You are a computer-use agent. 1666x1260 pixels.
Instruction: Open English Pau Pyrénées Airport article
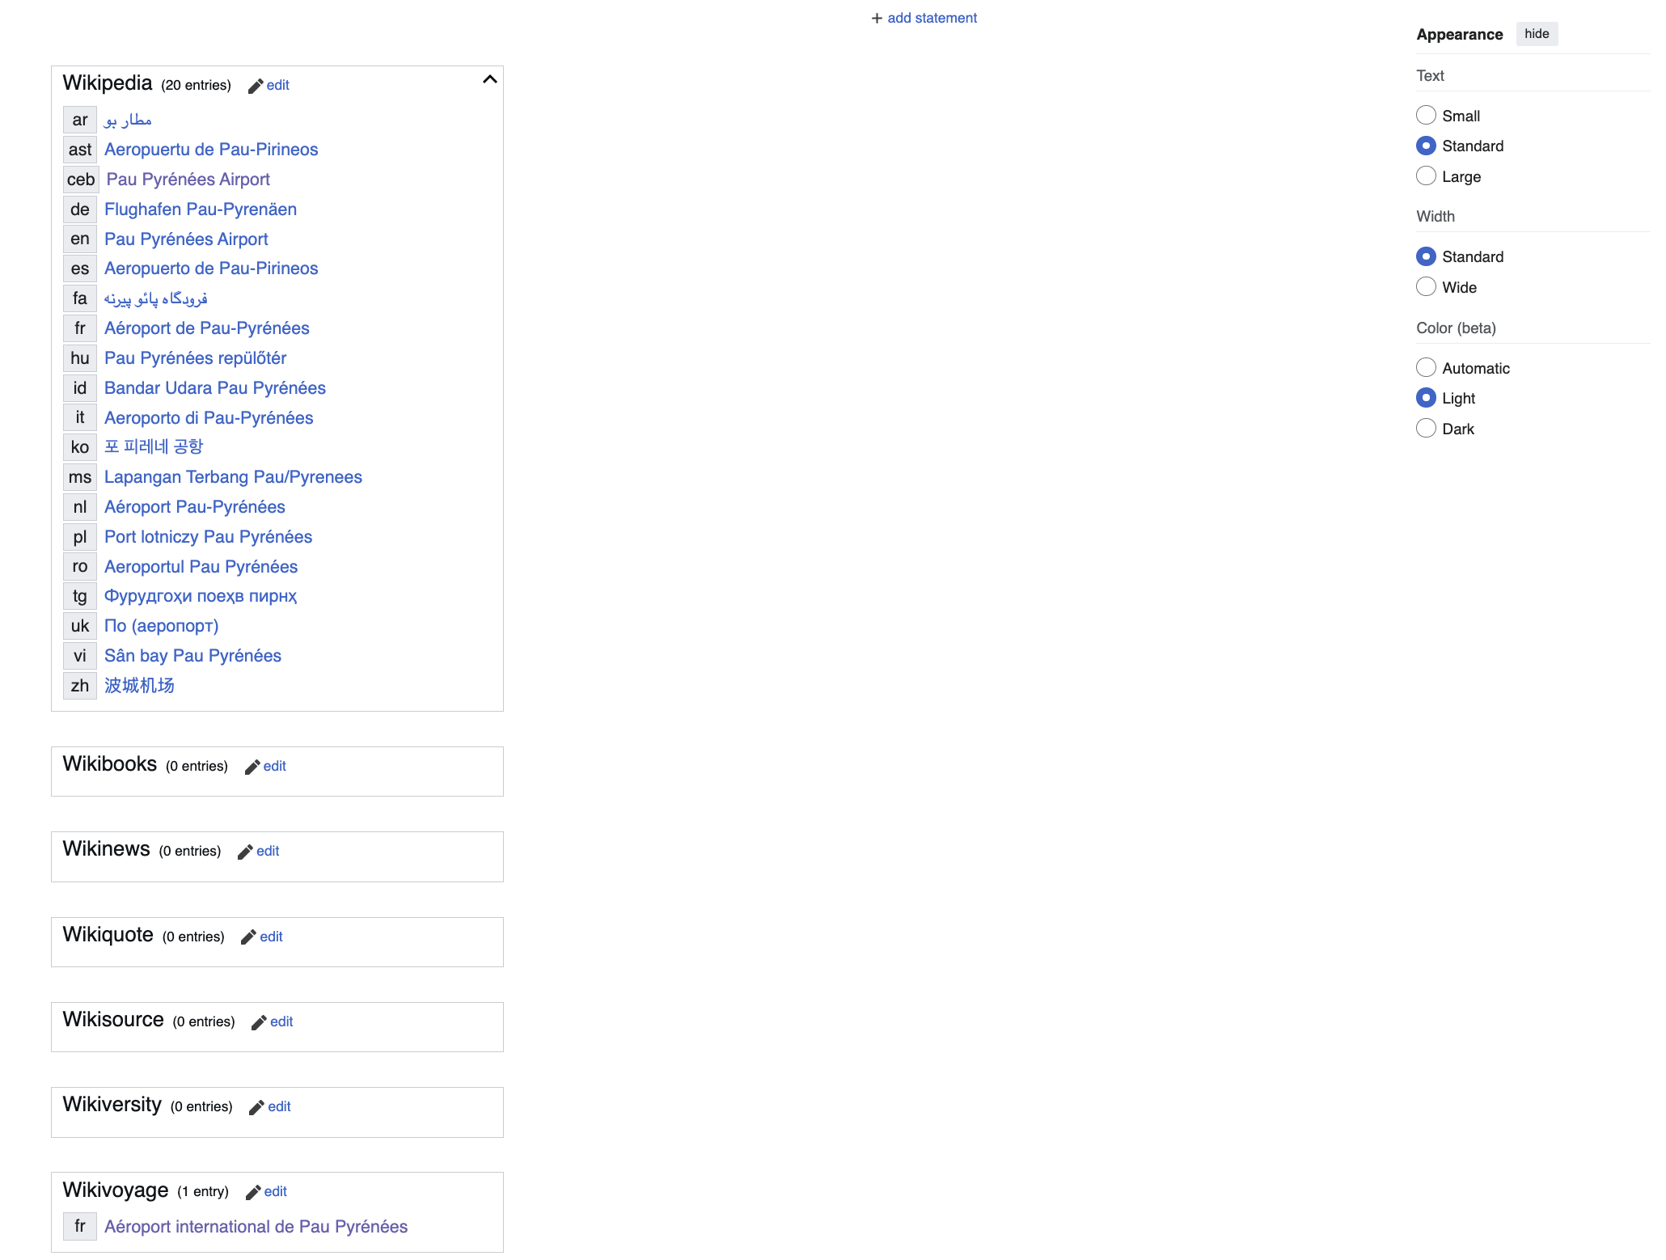pos(186,239)
